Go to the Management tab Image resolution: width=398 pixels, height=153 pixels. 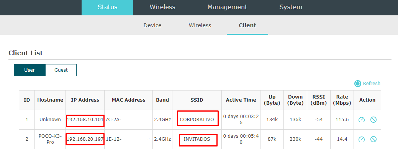[x=227, y=7]
